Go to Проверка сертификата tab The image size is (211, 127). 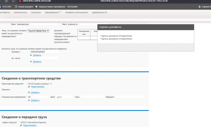pyautogui.click(x=77, y=13)
